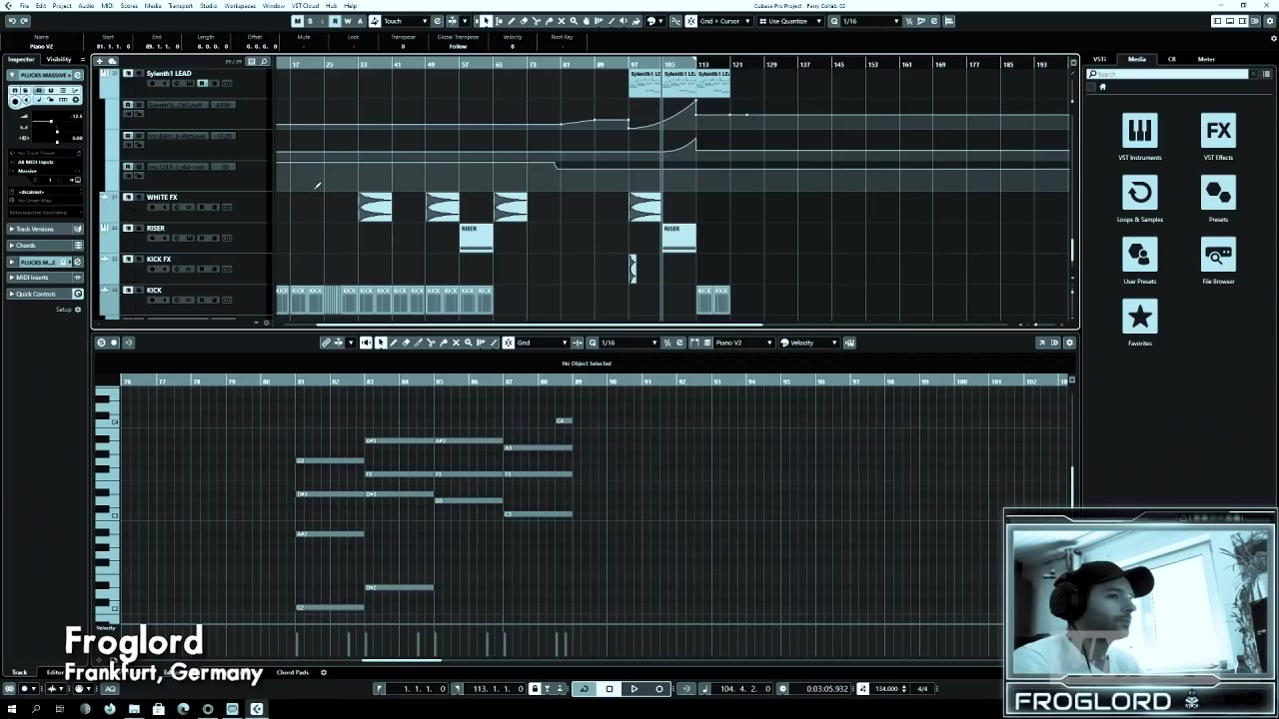Select the Zoom magnifier tool in project toolbar

[573, 21]
